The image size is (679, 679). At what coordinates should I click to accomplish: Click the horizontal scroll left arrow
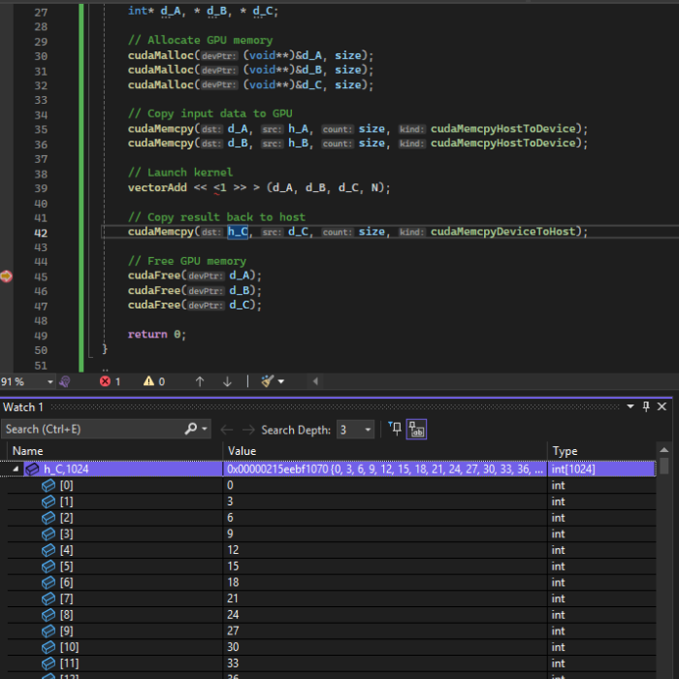pos(315,381)
